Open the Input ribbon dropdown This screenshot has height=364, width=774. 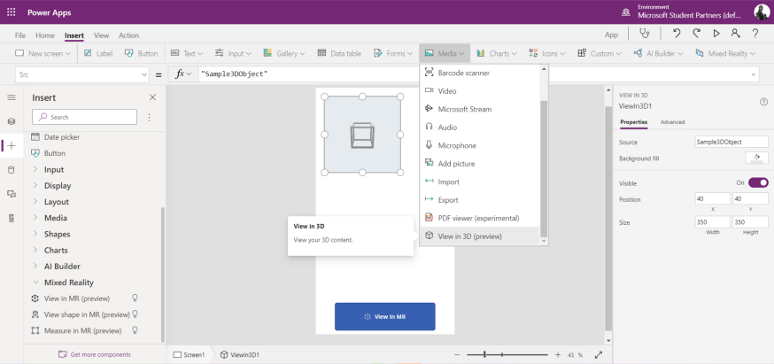tap(233, 53)
